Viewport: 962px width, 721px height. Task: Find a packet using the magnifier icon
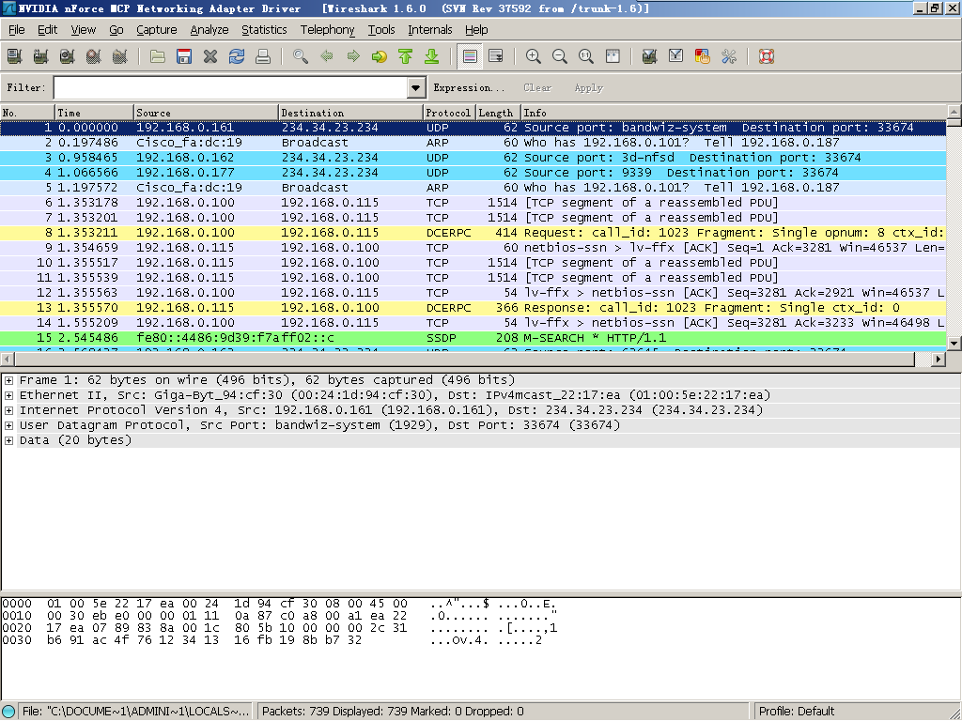point(301,57)
